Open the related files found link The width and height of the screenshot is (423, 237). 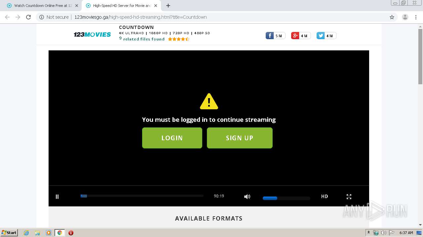point(142,39)
